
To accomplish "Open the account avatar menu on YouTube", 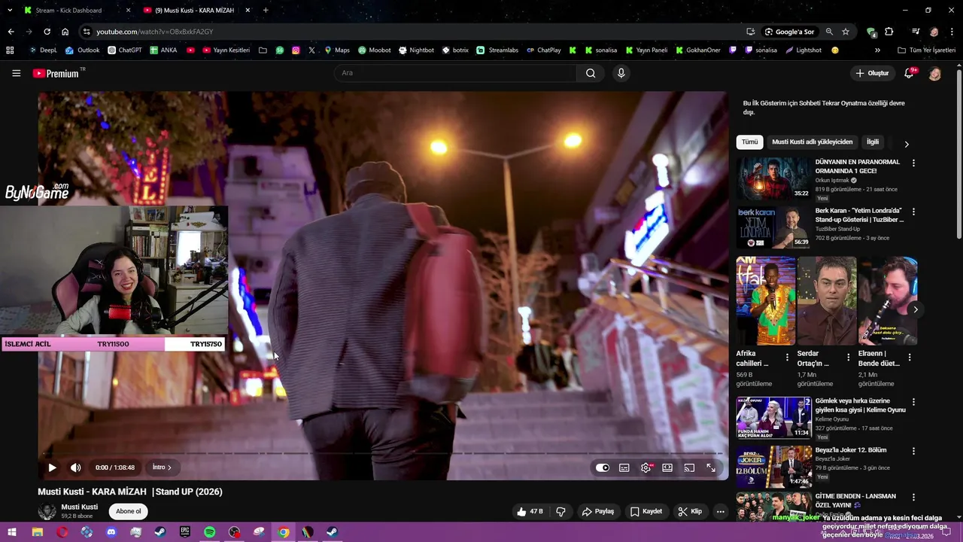I will pyautogui.click(x=934, y=73).
